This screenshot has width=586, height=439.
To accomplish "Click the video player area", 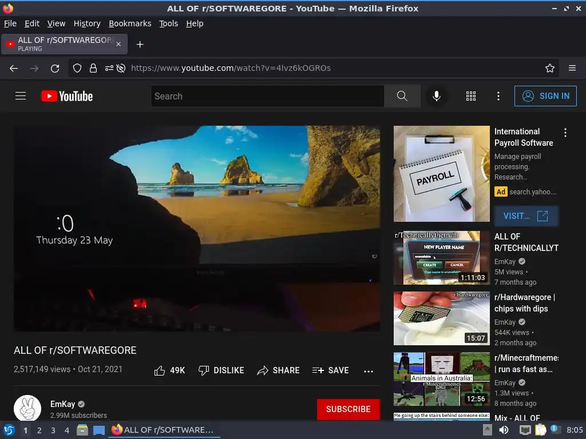I will tap(197, 229).
